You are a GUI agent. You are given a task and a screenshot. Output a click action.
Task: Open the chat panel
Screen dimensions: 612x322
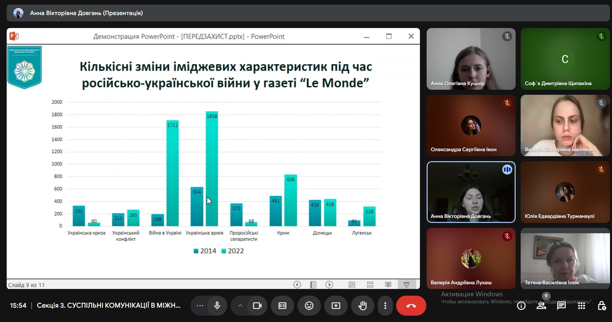[x=561, y=306]
